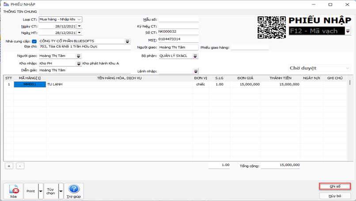Click the QR code image
The height and width of the screenshot is (201, 356).
(272, 27)
